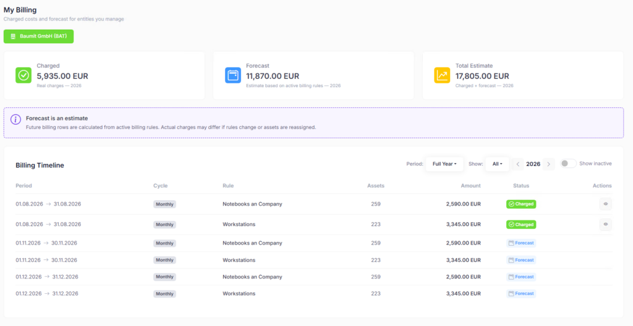Click Charged status badge for August Notebooks row

coord(521,204)
